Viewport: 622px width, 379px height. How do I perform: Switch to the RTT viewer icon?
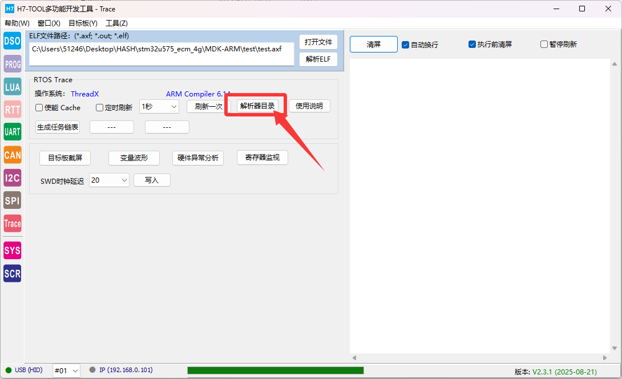(12, 109)
